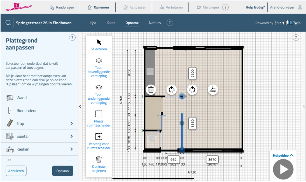The width and height of the screenshot is (306, 182).
Task: Click the OFFSET icon button
Action: (x=213, y=90)
